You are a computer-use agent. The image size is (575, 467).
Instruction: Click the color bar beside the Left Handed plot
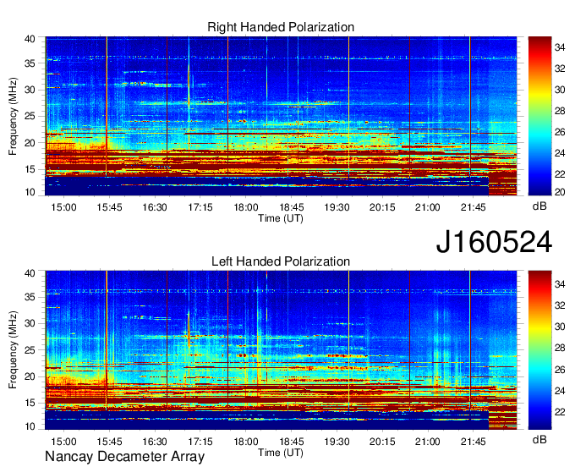coord(539,350)
